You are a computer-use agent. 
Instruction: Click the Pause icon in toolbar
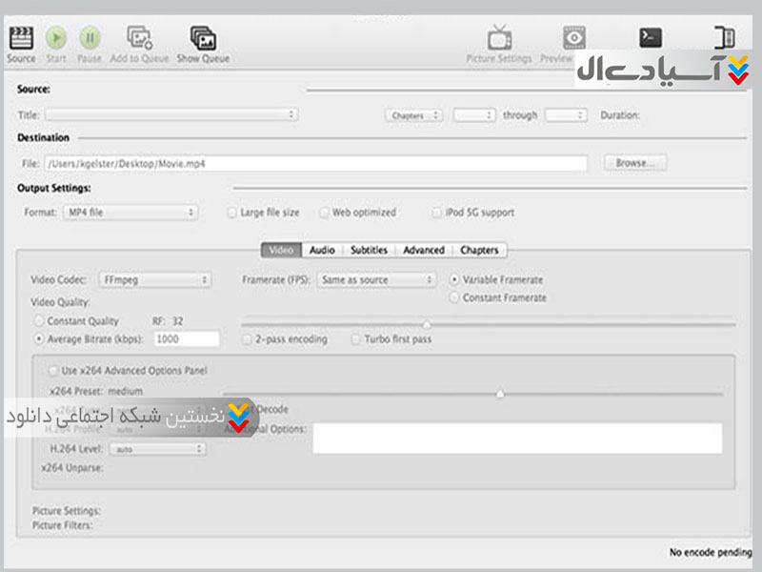pos(90,38)
